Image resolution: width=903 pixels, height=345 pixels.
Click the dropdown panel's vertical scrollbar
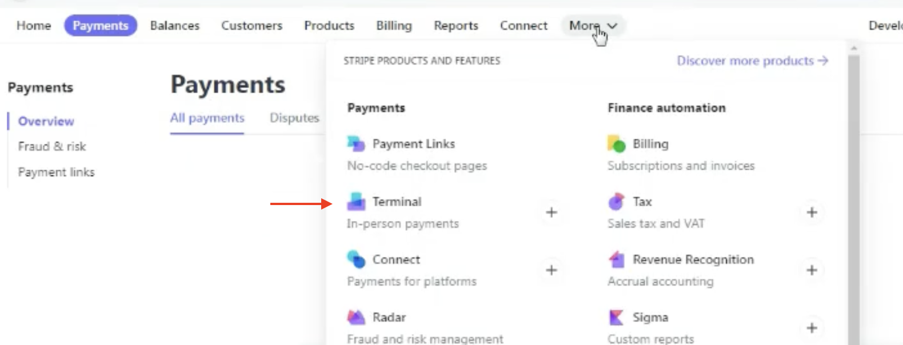click(x=854, y=200)
